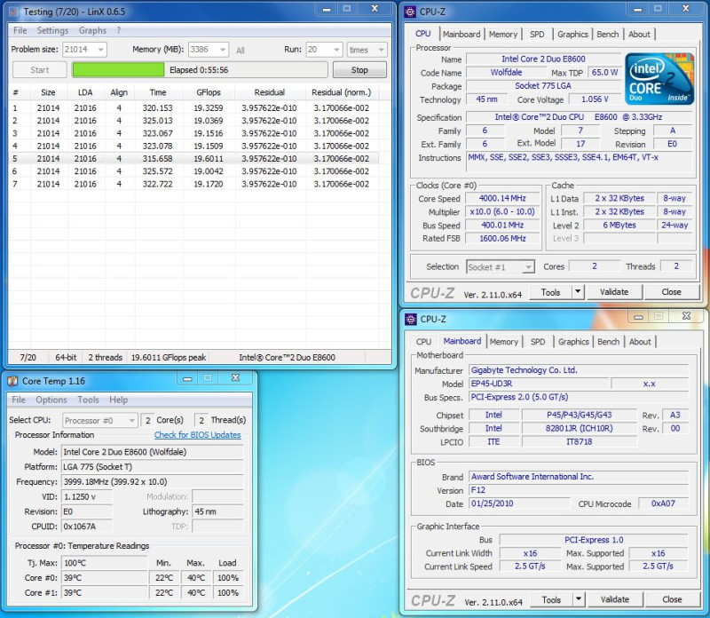Viewport: 710px width, 618px height.
Task: Click the BIOS Version field F12
Action: 579,490
